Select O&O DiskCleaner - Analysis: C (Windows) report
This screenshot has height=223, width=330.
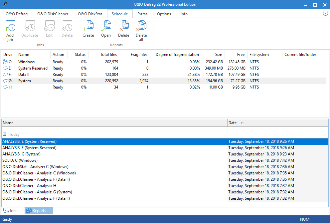coord(165,173)
